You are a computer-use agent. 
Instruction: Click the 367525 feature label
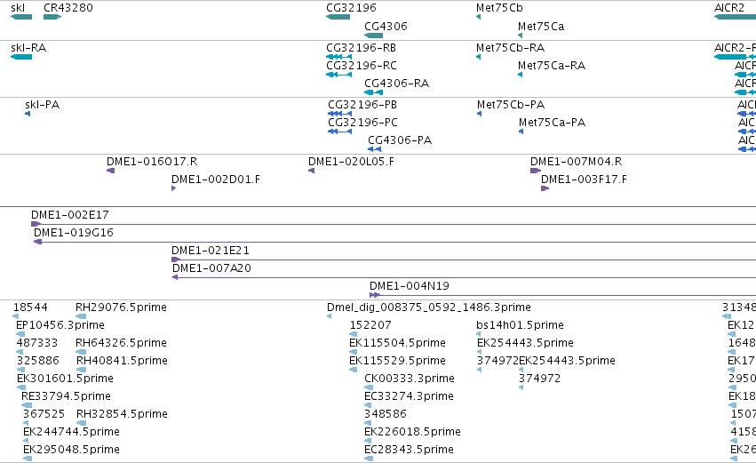pos(44,414)
